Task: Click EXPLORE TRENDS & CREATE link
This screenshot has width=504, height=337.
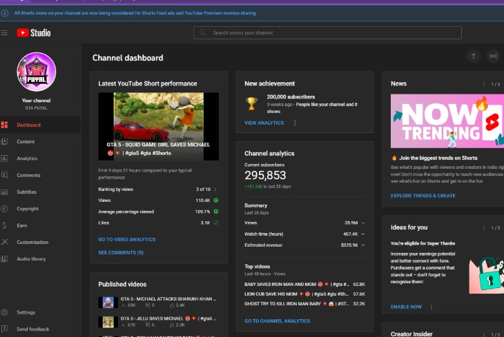Action: (423, 196)
